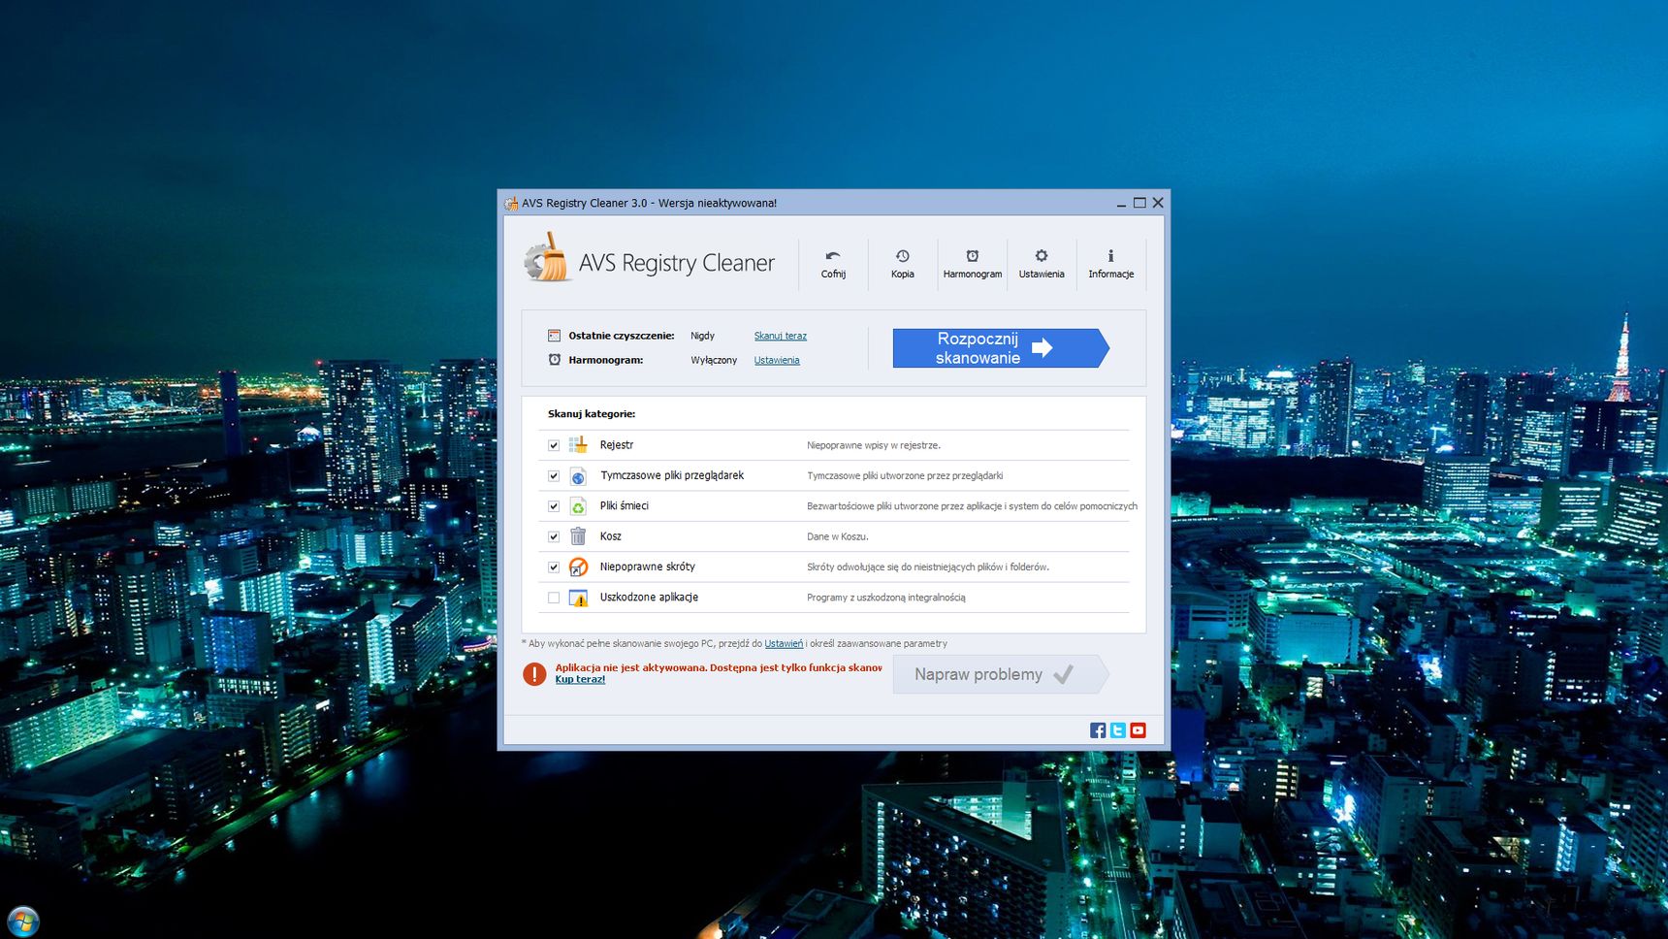Select the Rejestr category label
The height and width of the screenshot is (939, 1668).
pyautogui.click(x=617, y=445)
